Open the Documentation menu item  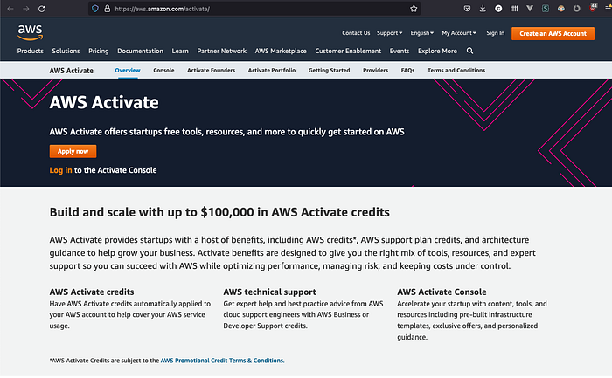pos(140,51)
